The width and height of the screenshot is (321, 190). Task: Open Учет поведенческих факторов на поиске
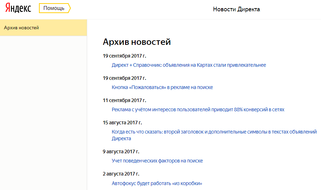point(157,161)
